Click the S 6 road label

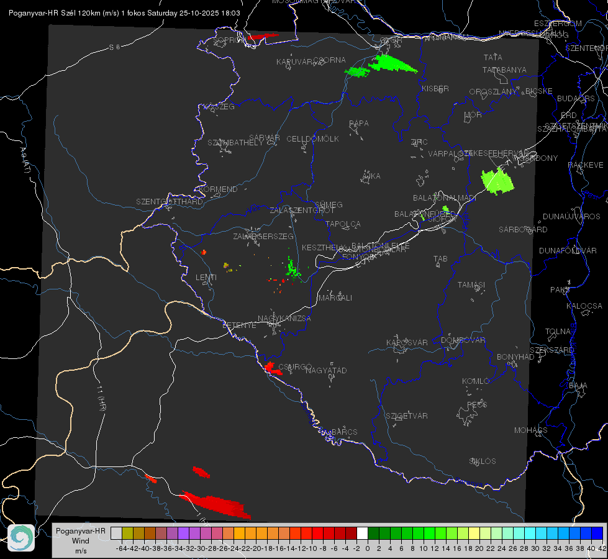tap(114, 47)
